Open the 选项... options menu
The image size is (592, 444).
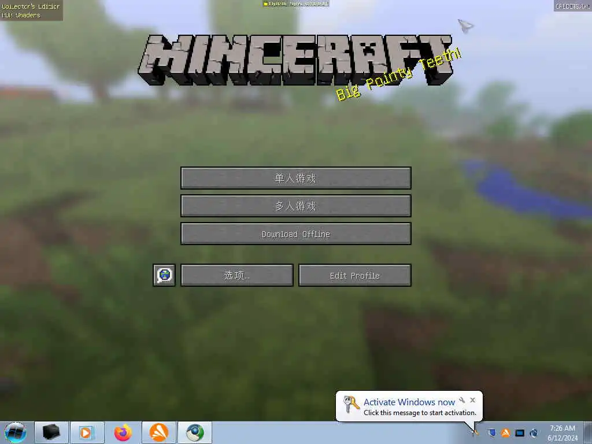point(236,275)
